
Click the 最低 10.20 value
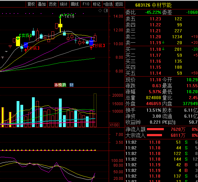[192, 92]
